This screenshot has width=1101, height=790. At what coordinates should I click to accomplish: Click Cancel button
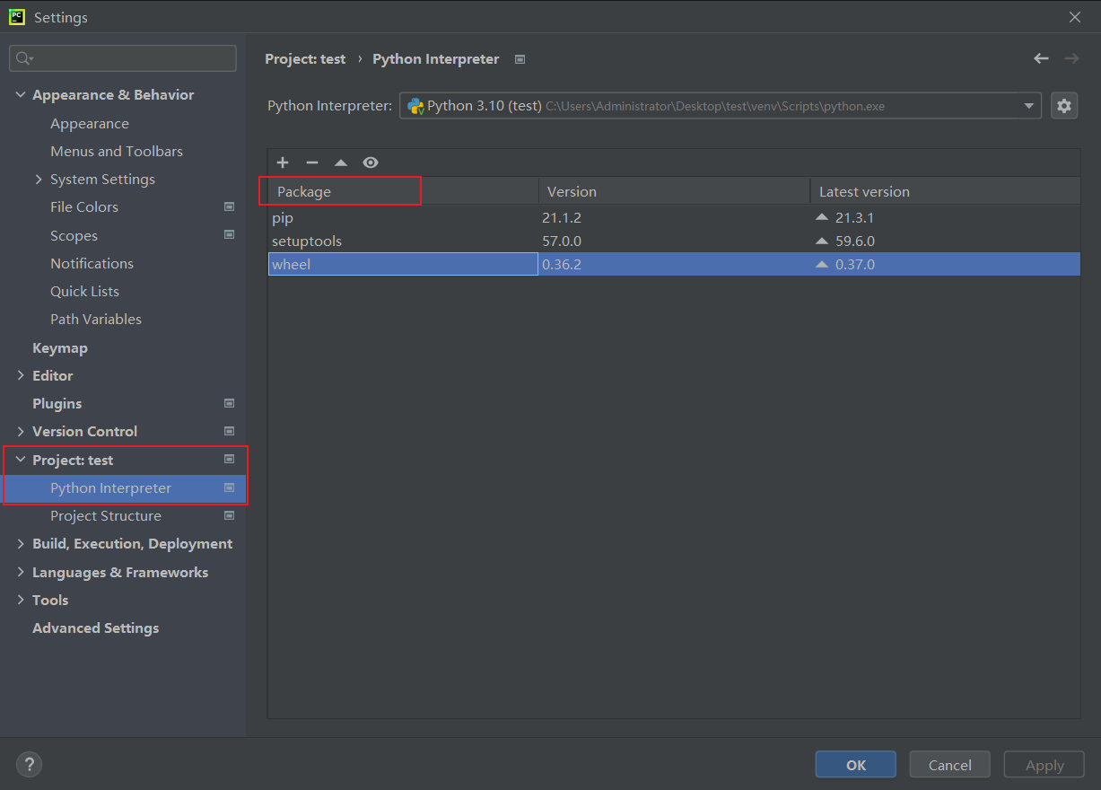(x=950, y=765)
